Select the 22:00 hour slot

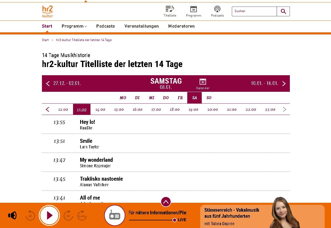point(251,109)
